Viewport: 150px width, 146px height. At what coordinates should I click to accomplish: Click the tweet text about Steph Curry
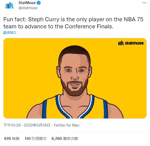pyautogui.click(x=73, y=23)
